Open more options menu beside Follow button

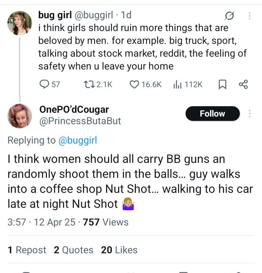point(250,114)
